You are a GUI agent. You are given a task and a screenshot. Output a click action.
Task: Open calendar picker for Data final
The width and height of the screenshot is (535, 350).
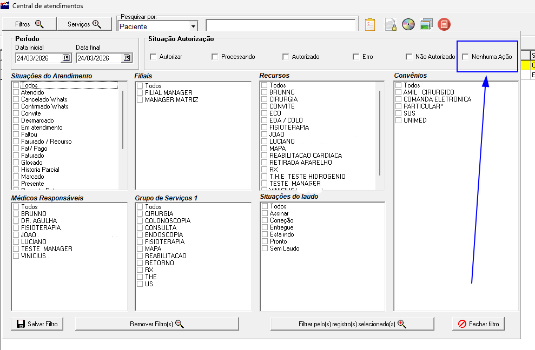pyautogui.click(x=127, y=58)
